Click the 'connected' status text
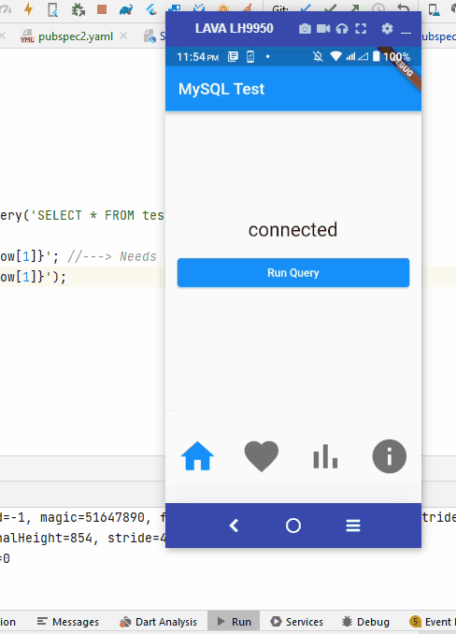The image size is (456, 634). 292,230
